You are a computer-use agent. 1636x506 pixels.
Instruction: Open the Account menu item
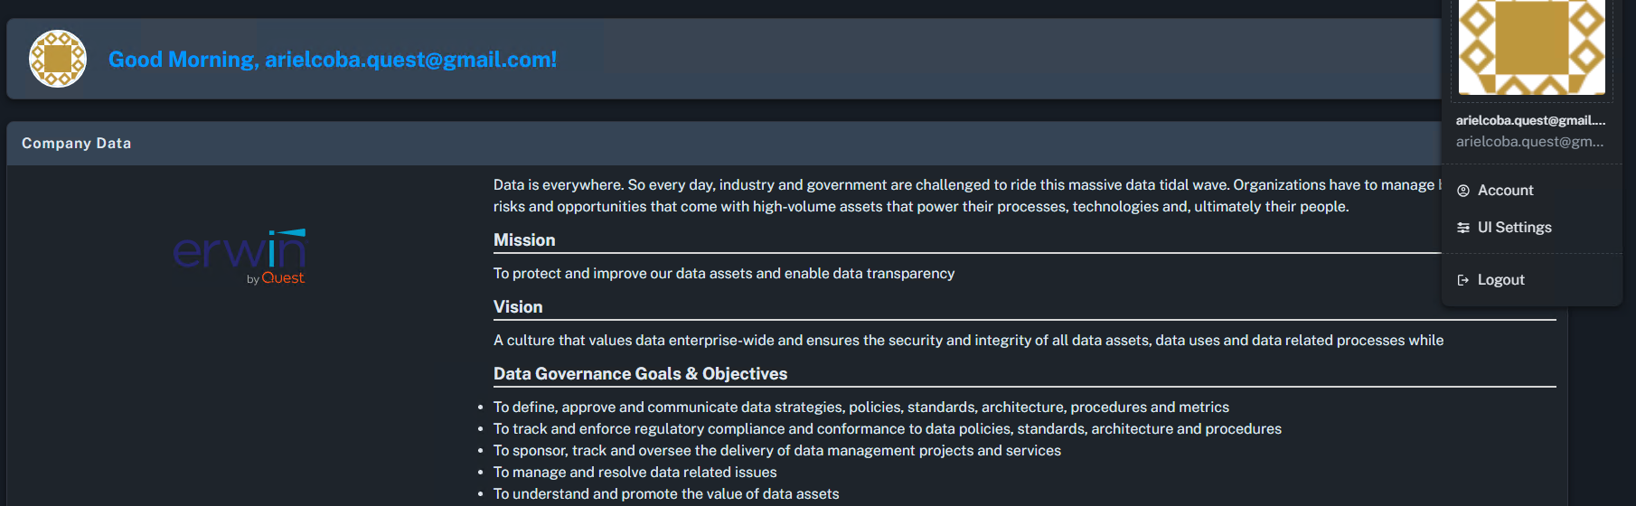[x=1505, y=191]
